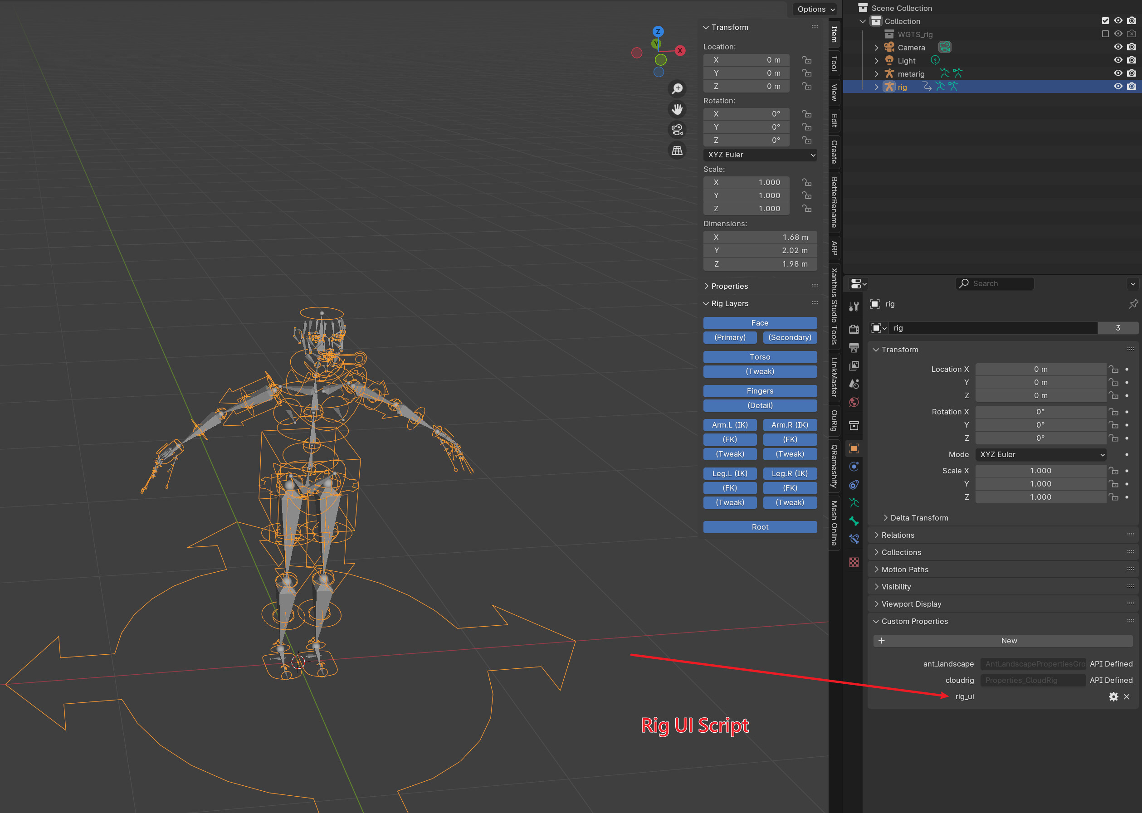
Task: Adjust Rotation X field in properties
Action: 1040,412
